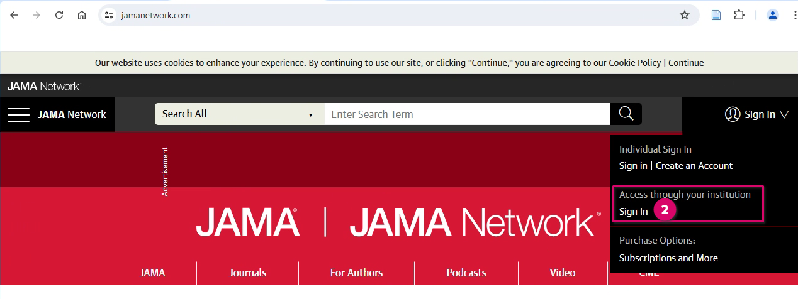The image size is (798, 299).
Task: Reload the page with the refresh icon
Action: (x=59, y=15)
